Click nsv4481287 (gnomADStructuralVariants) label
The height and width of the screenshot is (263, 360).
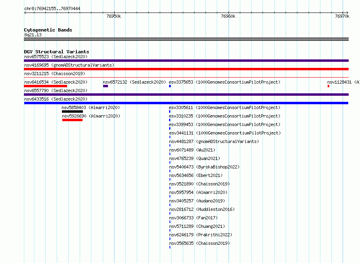click(x=214, y=141)
